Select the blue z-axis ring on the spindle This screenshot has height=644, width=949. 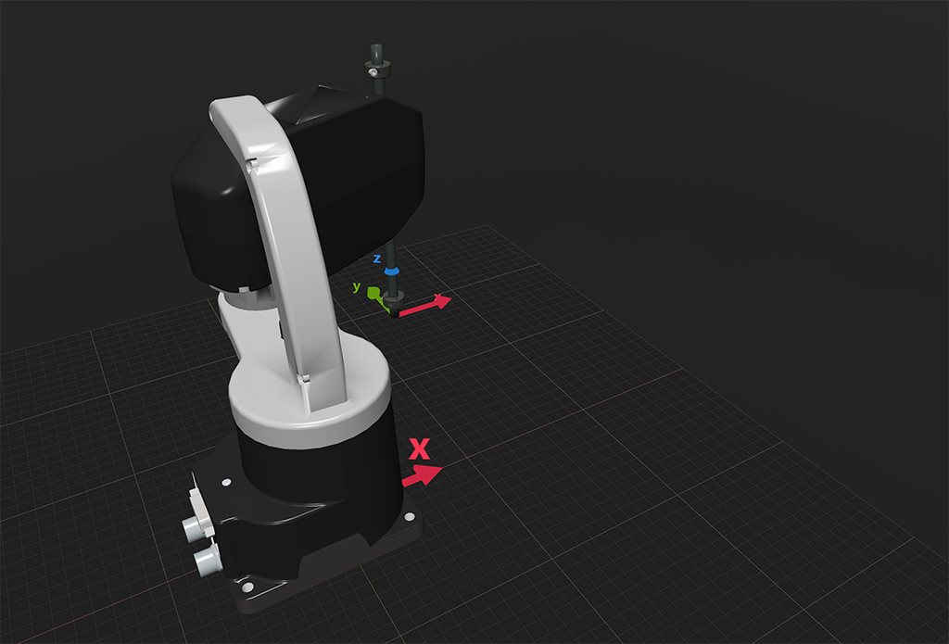click(x=392, y=271)
